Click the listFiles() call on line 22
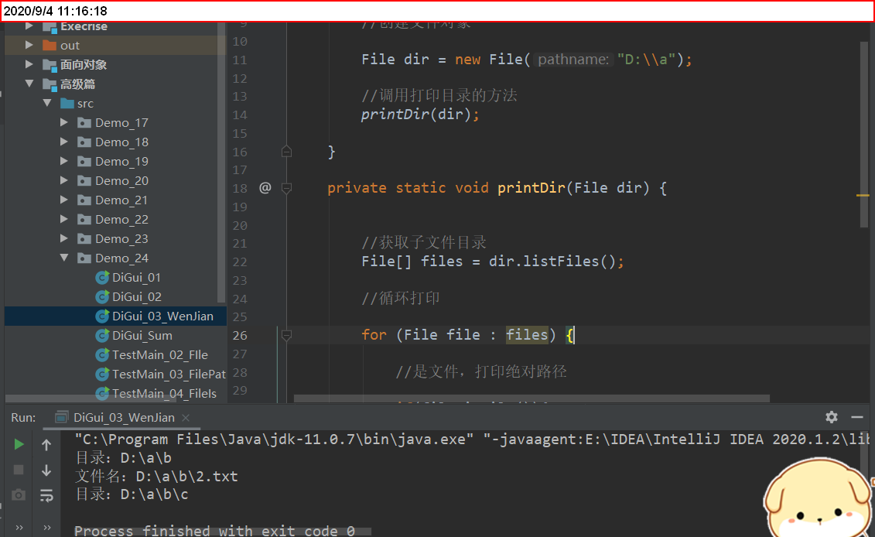Viewport: 875px width, 537px height. [569, 262]
